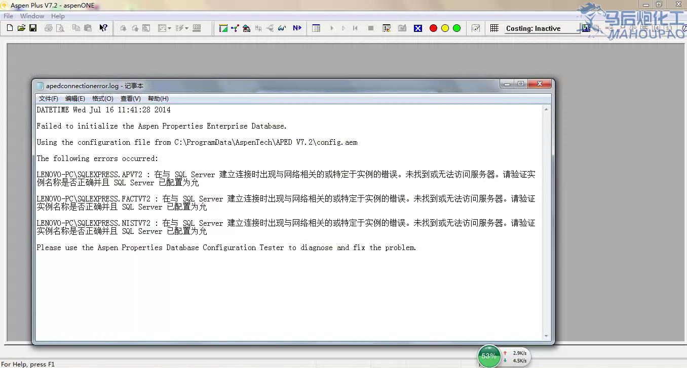Click the Print toolbar icon
The width and height of the screenshot is (687, 368).
click(x=49, y=28)
